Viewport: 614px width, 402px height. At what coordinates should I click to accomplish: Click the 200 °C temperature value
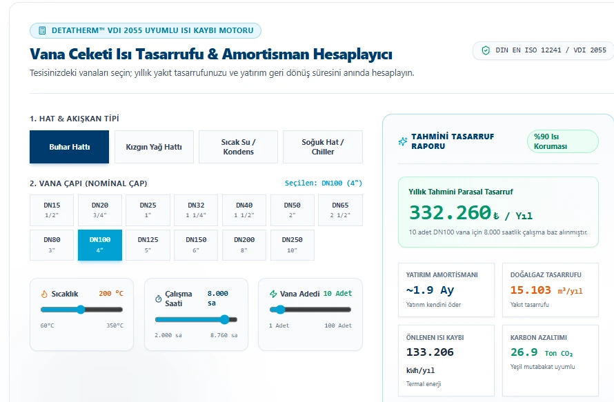pos(111,294)
